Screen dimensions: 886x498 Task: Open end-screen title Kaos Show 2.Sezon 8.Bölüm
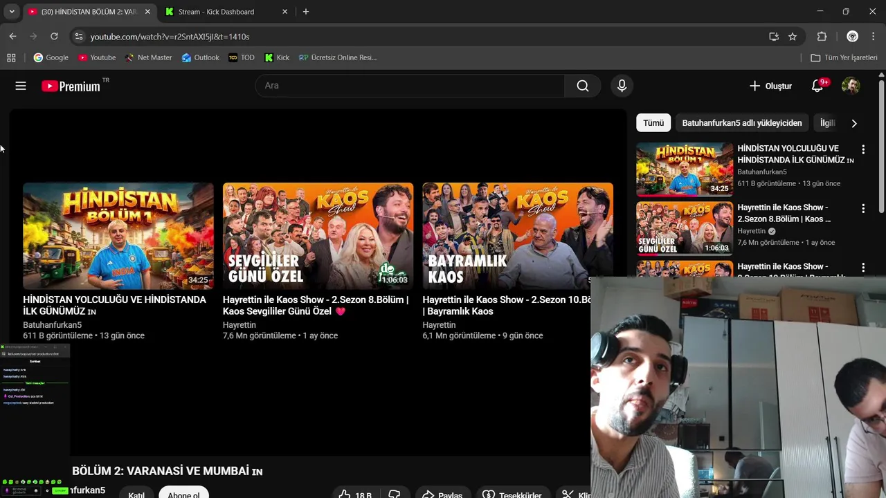point(316,305)
